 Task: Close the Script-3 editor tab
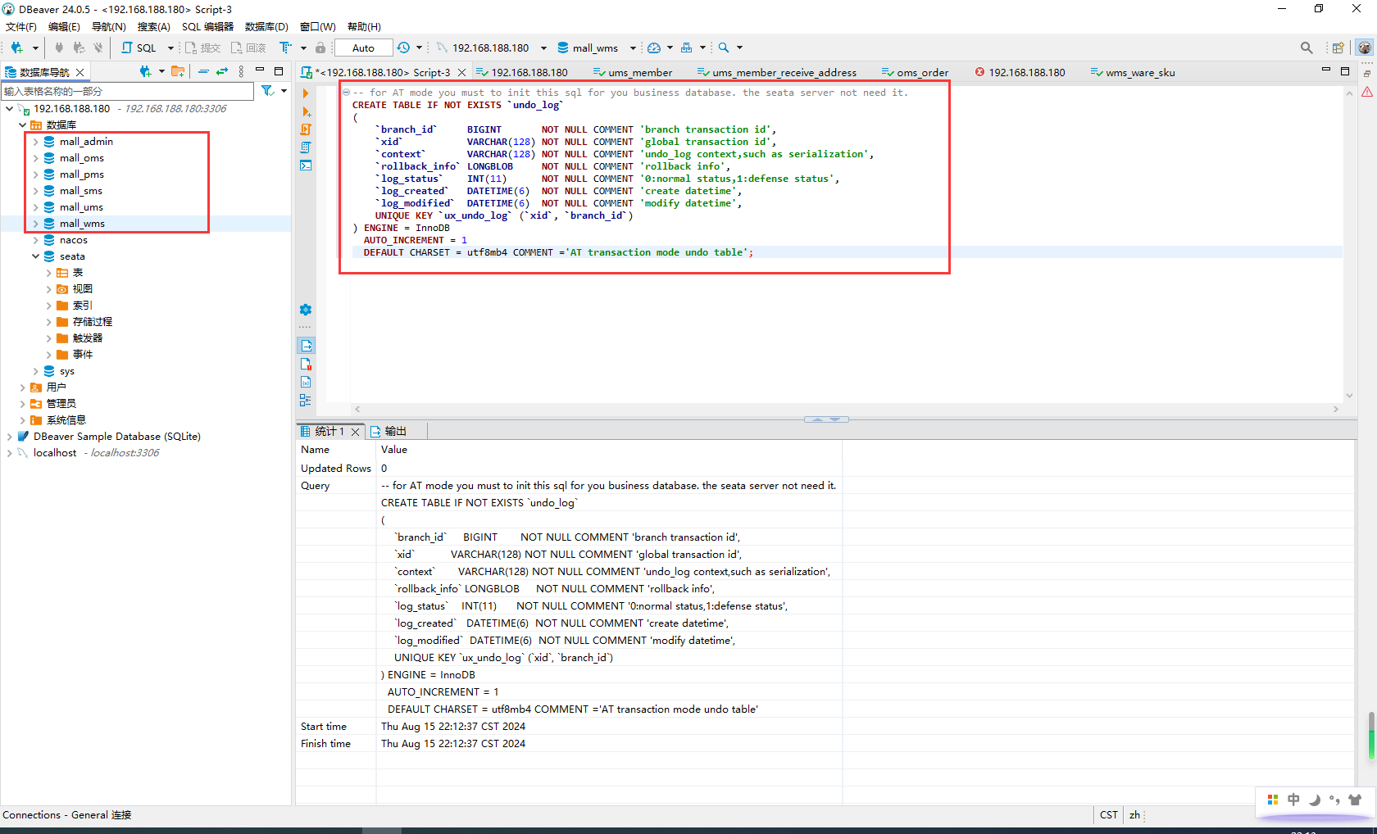(x=461, y=72)
